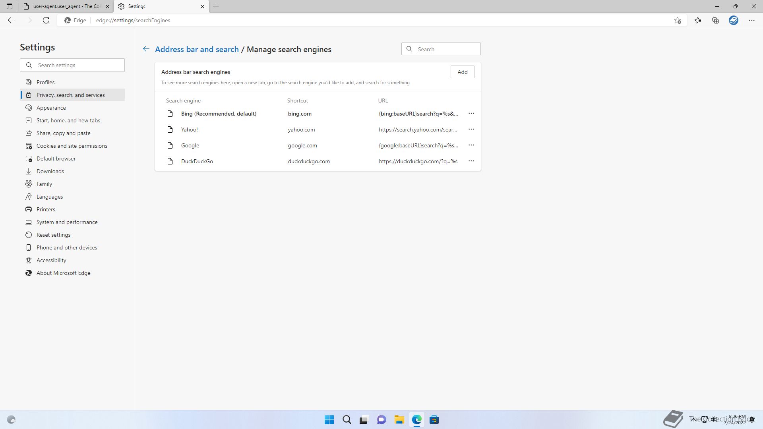Select Appearance in settings sidebar
This screenshot has height=429, width=763.
coord(51,108)
